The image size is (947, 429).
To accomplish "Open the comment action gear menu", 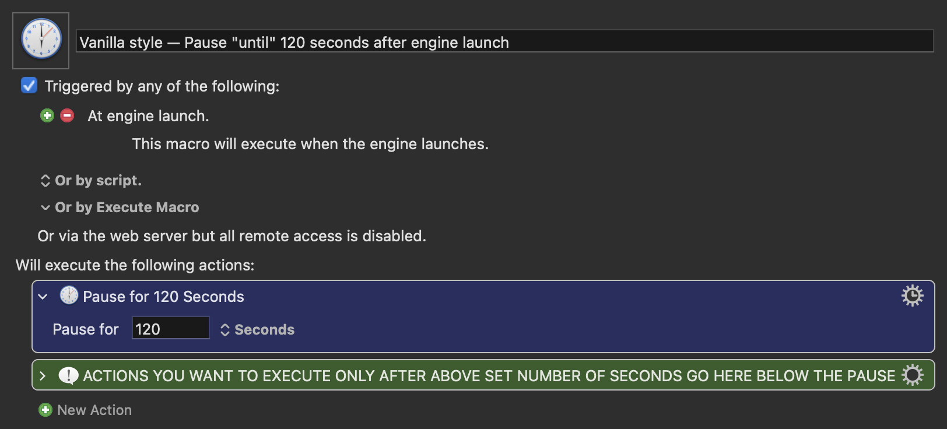I will coord(912,375).
